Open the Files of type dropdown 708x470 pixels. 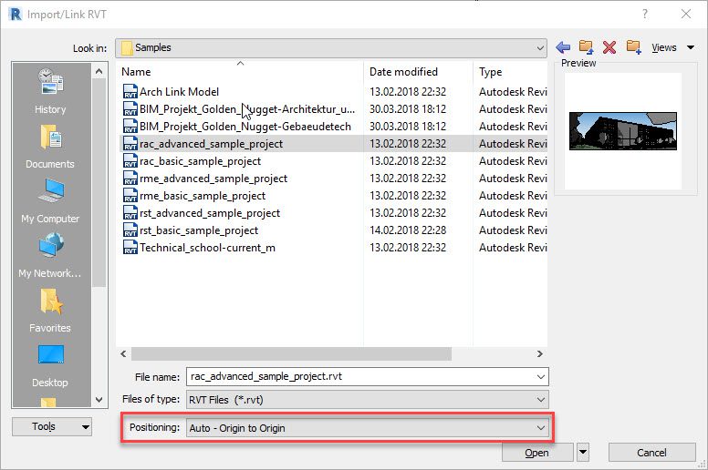pos(368,399)
